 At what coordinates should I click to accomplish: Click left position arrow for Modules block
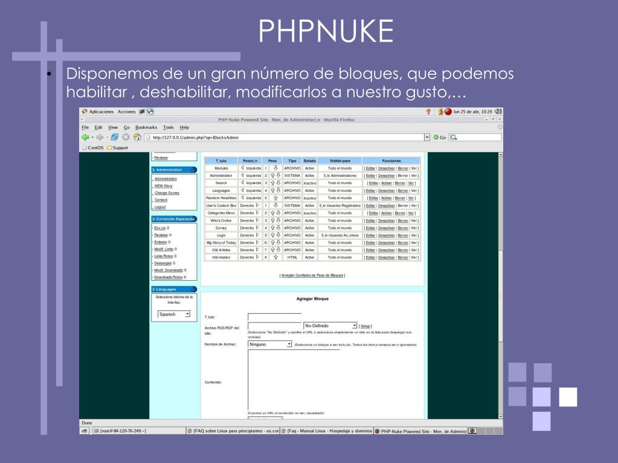point(242,168)
